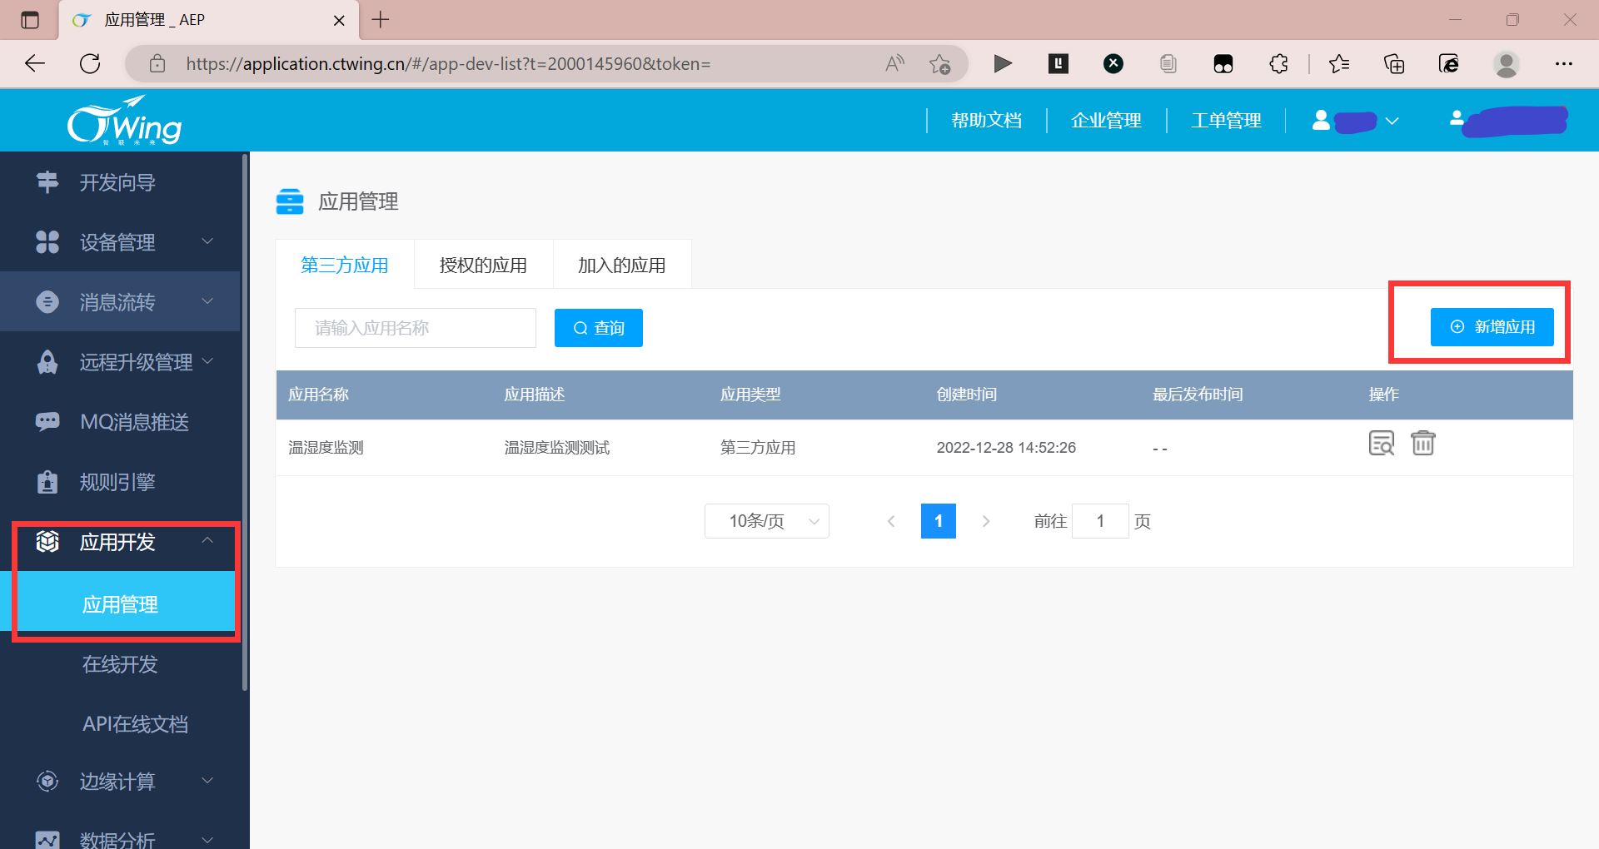Focus the 请输入应用名称 search field
This screenshot has height=849, width=1599.
(416, 328)
